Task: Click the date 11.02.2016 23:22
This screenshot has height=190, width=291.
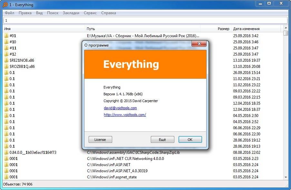Action: point(247,85)
